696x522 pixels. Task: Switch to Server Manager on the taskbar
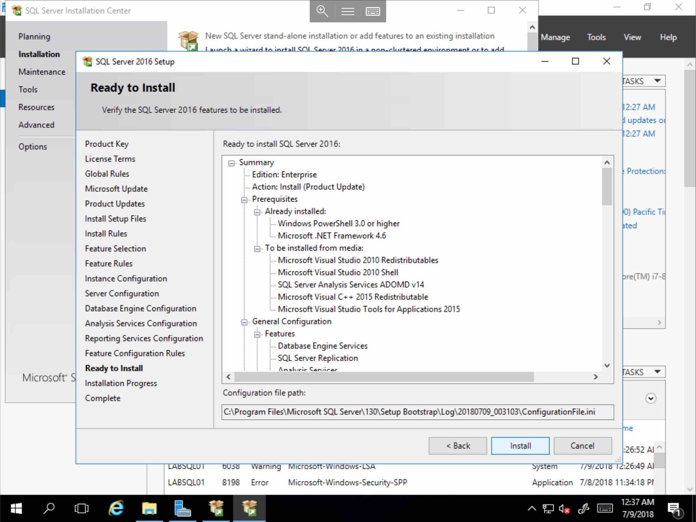click(182, 508)
